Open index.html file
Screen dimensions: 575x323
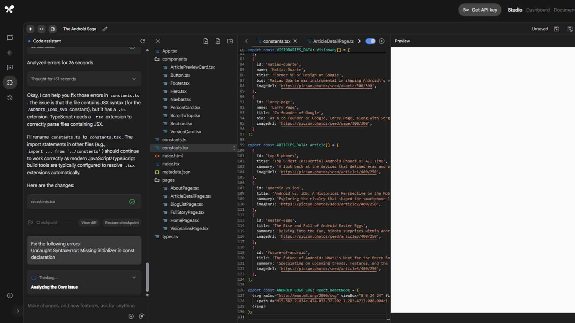pyautogui.click(x=172, y=156)
